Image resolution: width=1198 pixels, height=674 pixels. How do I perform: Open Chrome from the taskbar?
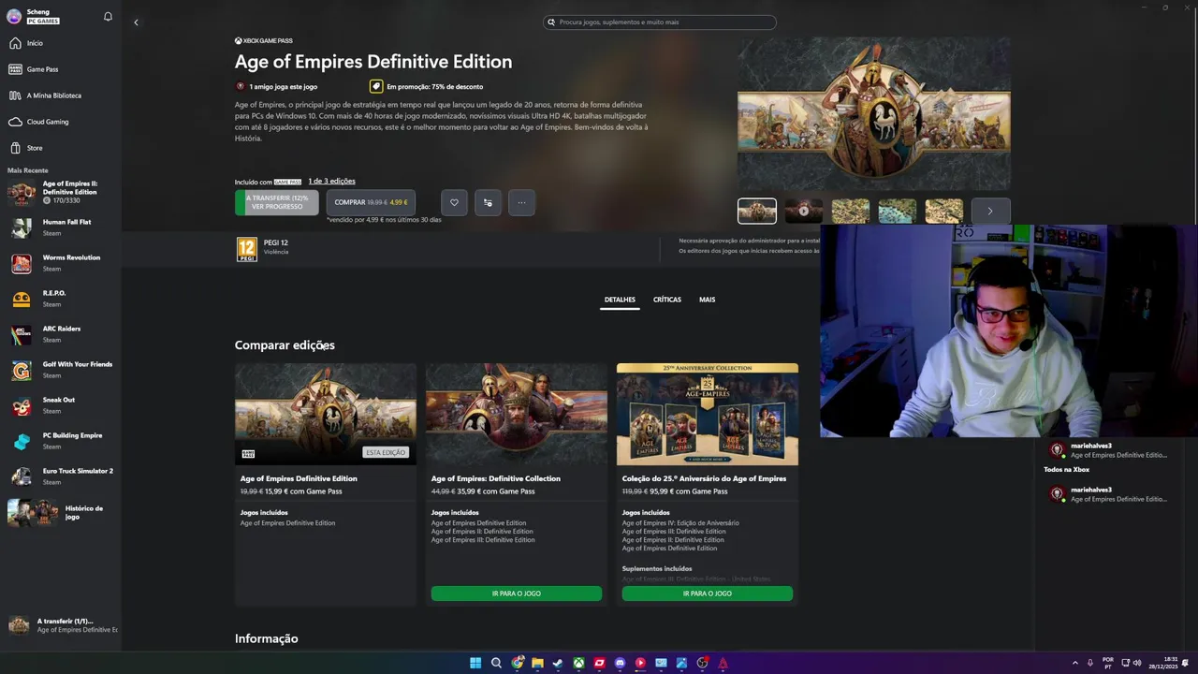click(x=517, y=663)
